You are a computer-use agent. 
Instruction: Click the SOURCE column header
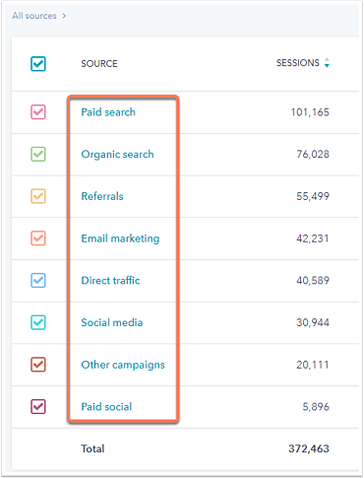click(x=99, y=64)
